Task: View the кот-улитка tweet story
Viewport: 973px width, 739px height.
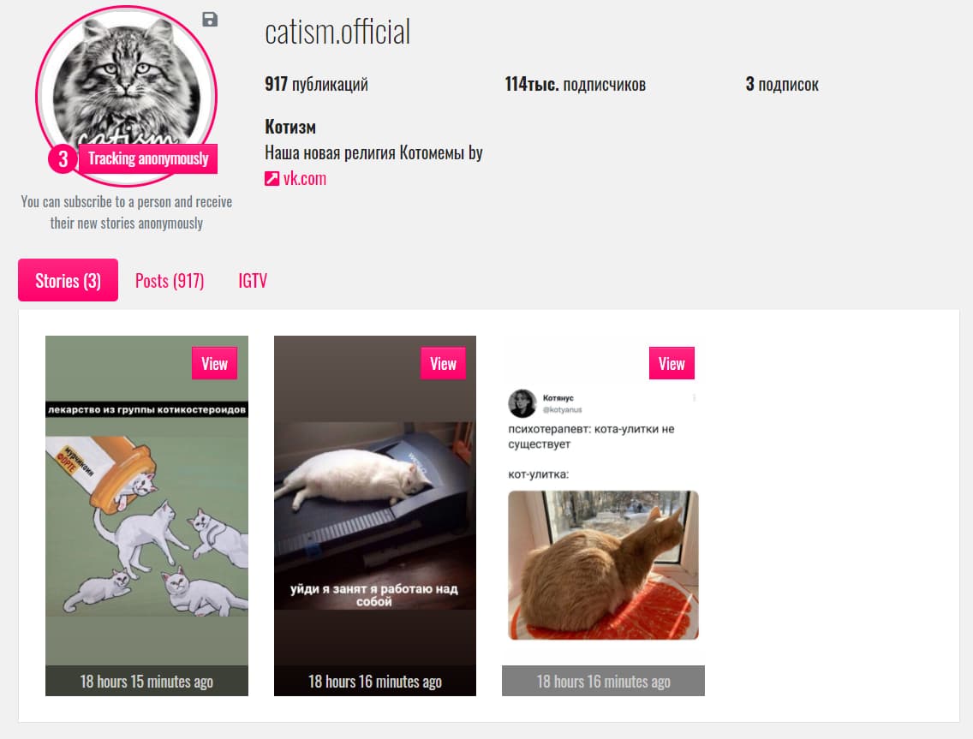Action: [672, 364]
